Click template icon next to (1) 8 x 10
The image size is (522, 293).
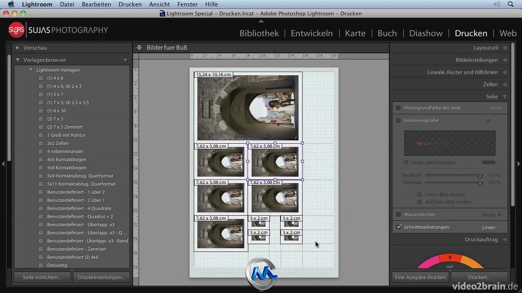pos(41,111)
